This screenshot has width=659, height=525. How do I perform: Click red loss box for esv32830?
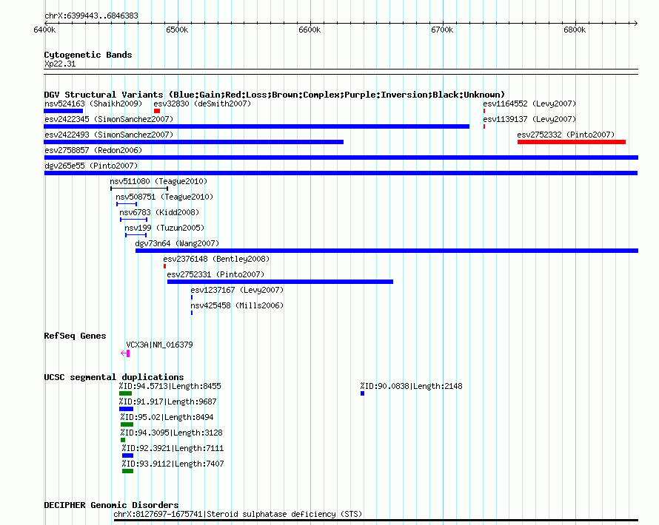pos(157,111)
